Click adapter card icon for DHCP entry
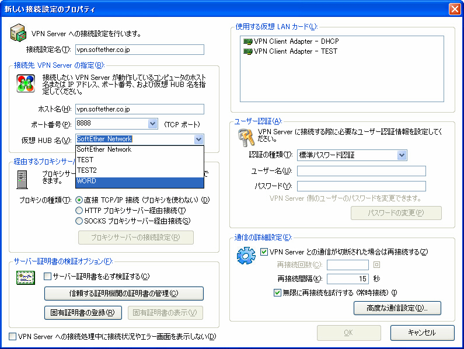The width and height of the screenshot is (464, 349). 247,41
